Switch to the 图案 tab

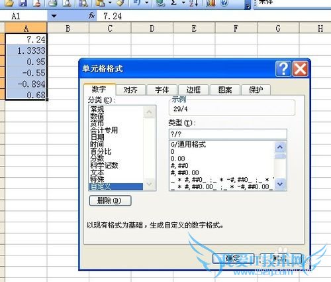point(225,90)
